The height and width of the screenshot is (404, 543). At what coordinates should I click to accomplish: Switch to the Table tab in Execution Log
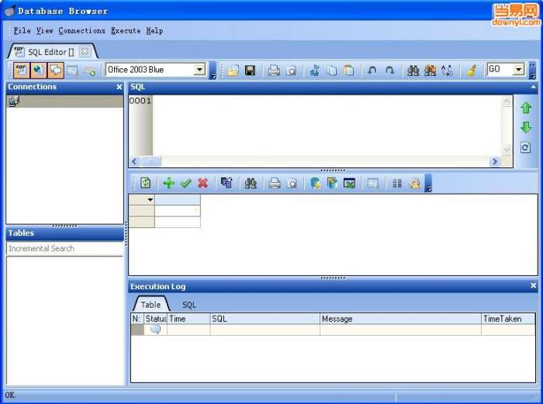click(x=150, y=305)
